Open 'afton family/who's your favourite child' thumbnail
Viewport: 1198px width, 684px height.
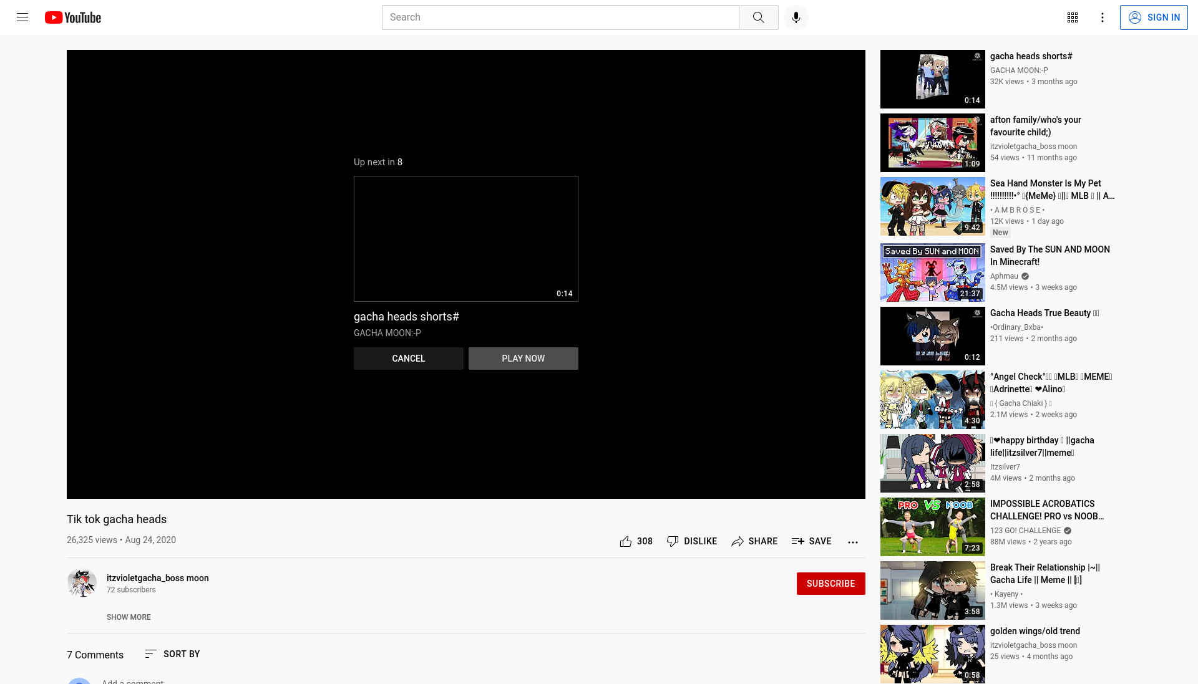click(932, 143)
